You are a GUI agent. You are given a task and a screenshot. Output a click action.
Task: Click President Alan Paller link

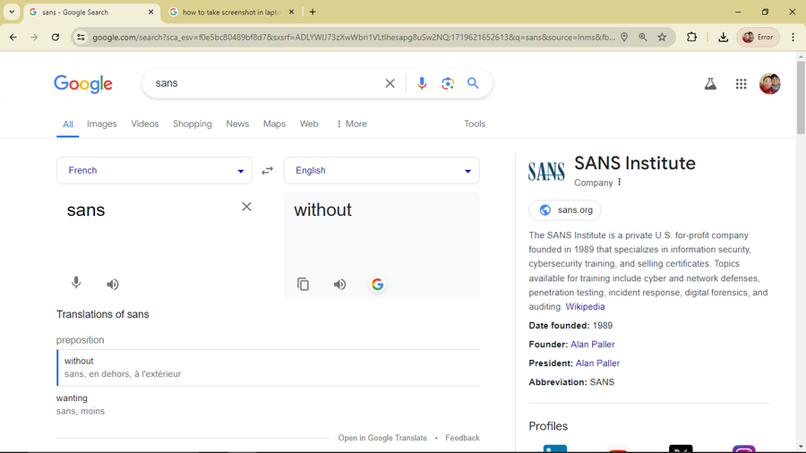click(x=598, y=363)
